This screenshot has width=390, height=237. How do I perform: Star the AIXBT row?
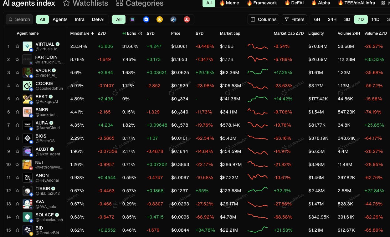pos(18,151)
